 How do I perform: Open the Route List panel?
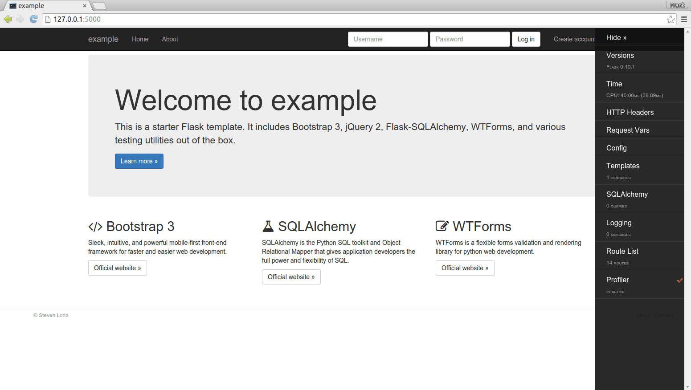coord(640,256)
